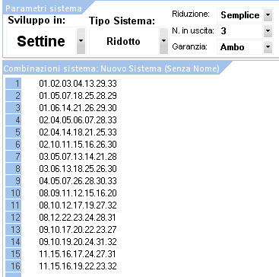Select row number 2 header

[13, 96]
